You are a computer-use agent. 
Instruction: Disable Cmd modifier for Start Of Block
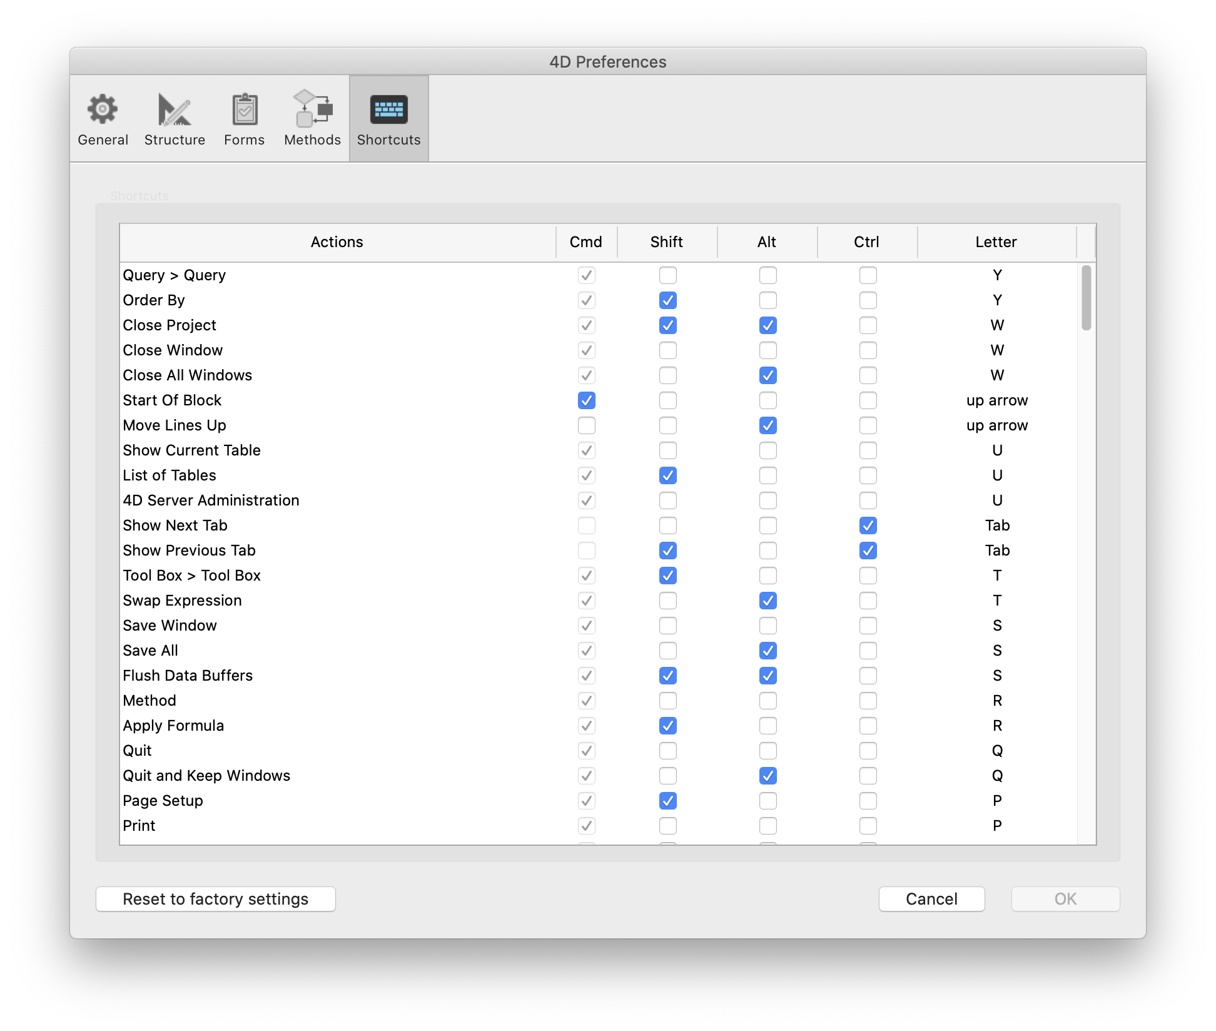586,400
